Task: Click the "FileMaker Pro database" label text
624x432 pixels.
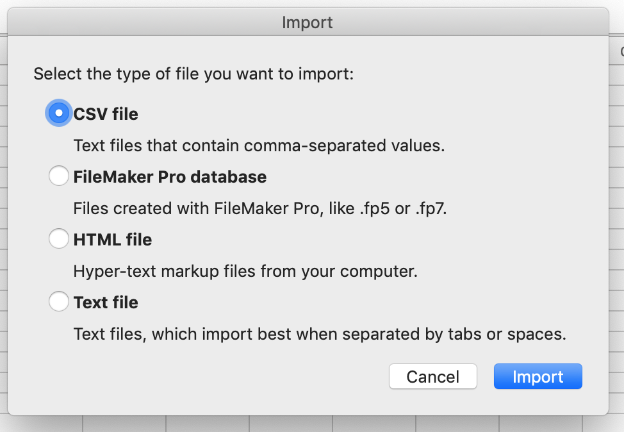Action: [170, 177]
